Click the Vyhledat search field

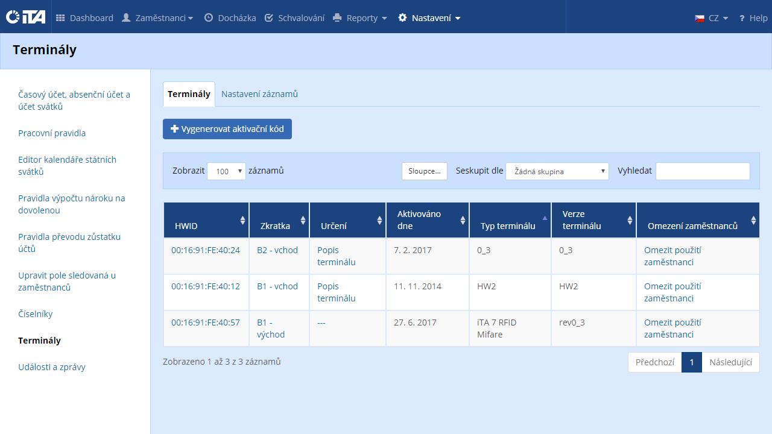[703, 171]
